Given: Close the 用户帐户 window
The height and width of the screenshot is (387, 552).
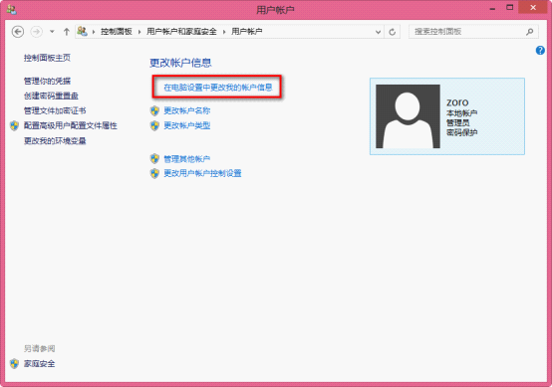Looking at the screenshot, I should click(x=533, y=8).
